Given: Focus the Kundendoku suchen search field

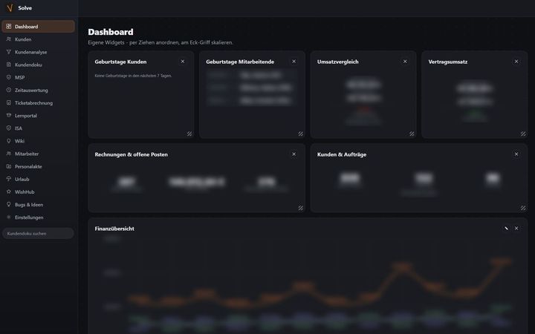Looking at the screenshot, I should pos(38,234).
